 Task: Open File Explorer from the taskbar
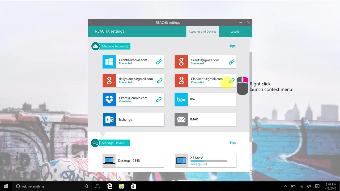[121, 186]
